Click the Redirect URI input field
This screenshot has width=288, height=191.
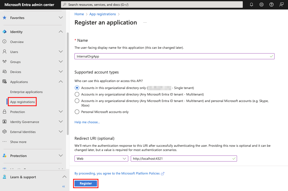(x=184, y=158)
